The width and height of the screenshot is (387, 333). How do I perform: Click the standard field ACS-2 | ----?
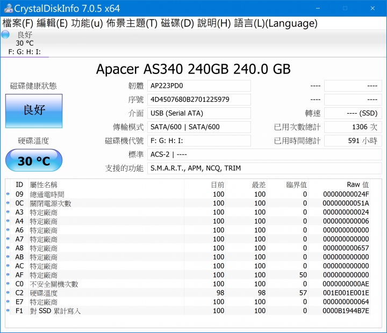[x=264, y=154]
